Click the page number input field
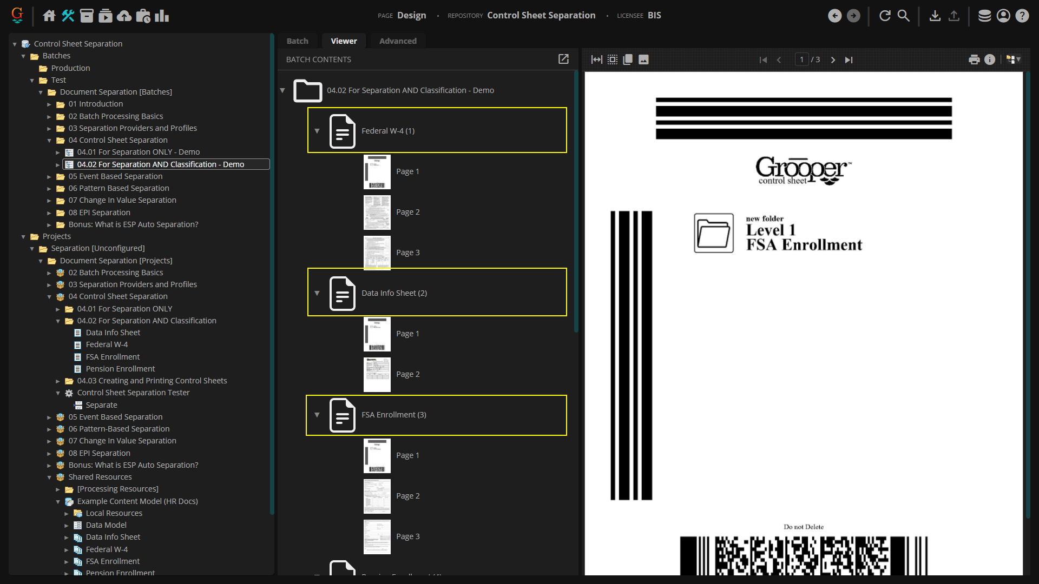Image resolution: width=1039 pixels, height=584 pixels. pyautogui.click(x=801, y=59)
